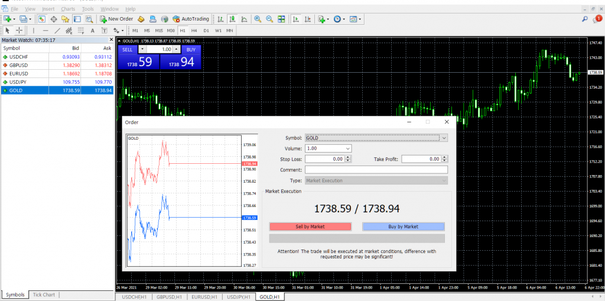Open the Charts menu
The image size is (605, 301).
coord(69,8)
